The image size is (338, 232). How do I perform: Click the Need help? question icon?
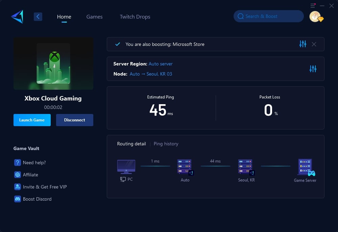(x=18, y=163)
